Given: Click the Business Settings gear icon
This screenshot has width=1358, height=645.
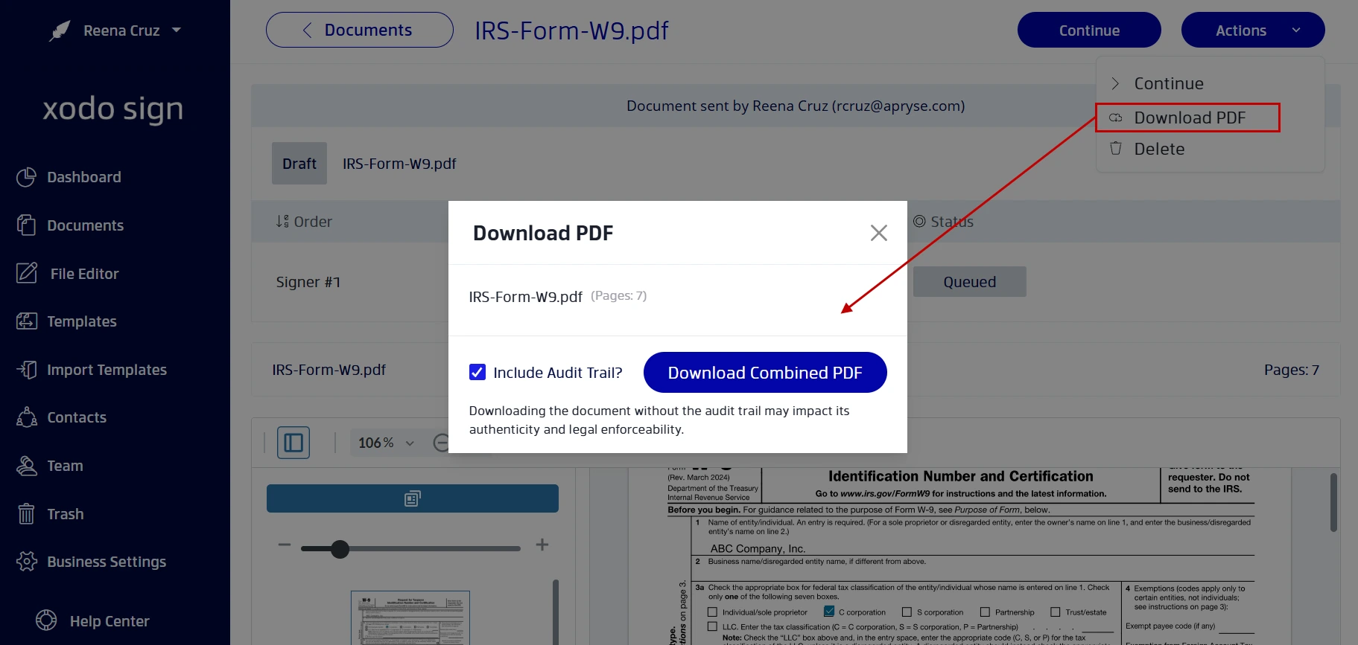Looking at the screenshot, I should [x=27, y=562].
